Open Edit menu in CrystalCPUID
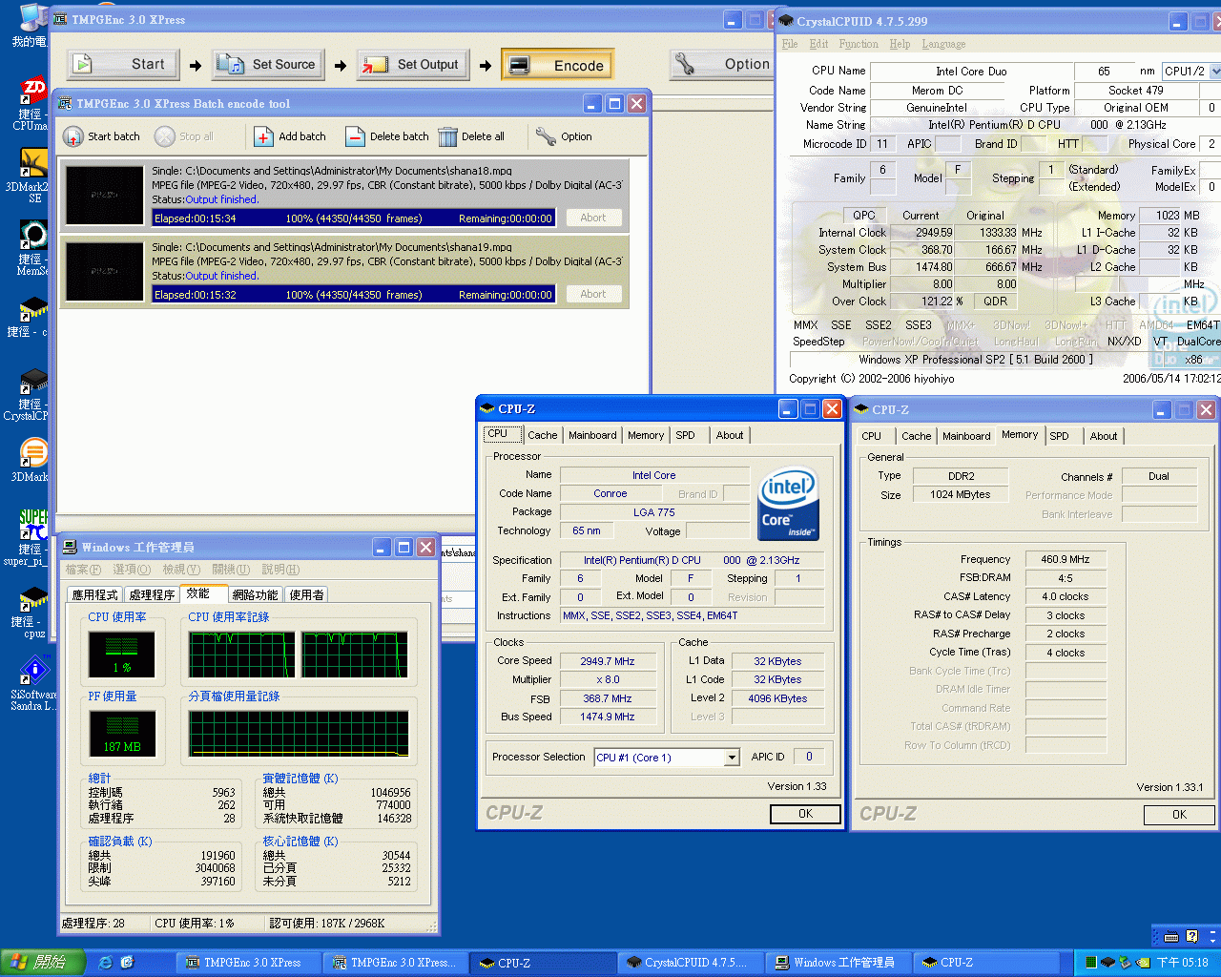Screen dimensions: 1221x977 [x=818, y=44]
